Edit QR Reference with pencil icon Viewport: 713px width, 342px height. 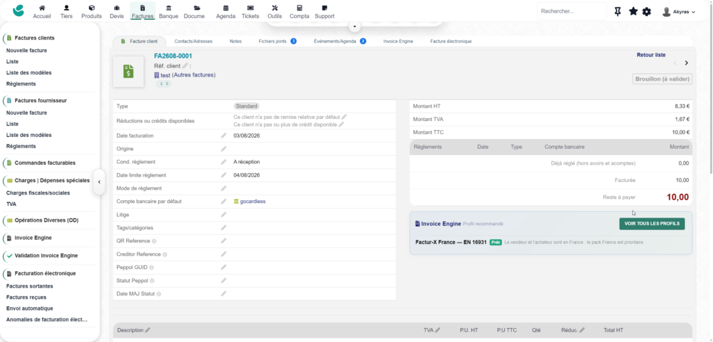coord(224,241)
